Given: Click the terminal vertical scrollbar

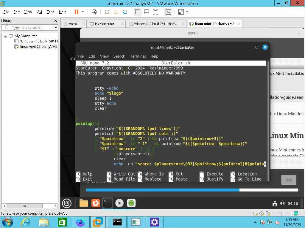Looking at the screenshot, I should [x=268, y=121].
